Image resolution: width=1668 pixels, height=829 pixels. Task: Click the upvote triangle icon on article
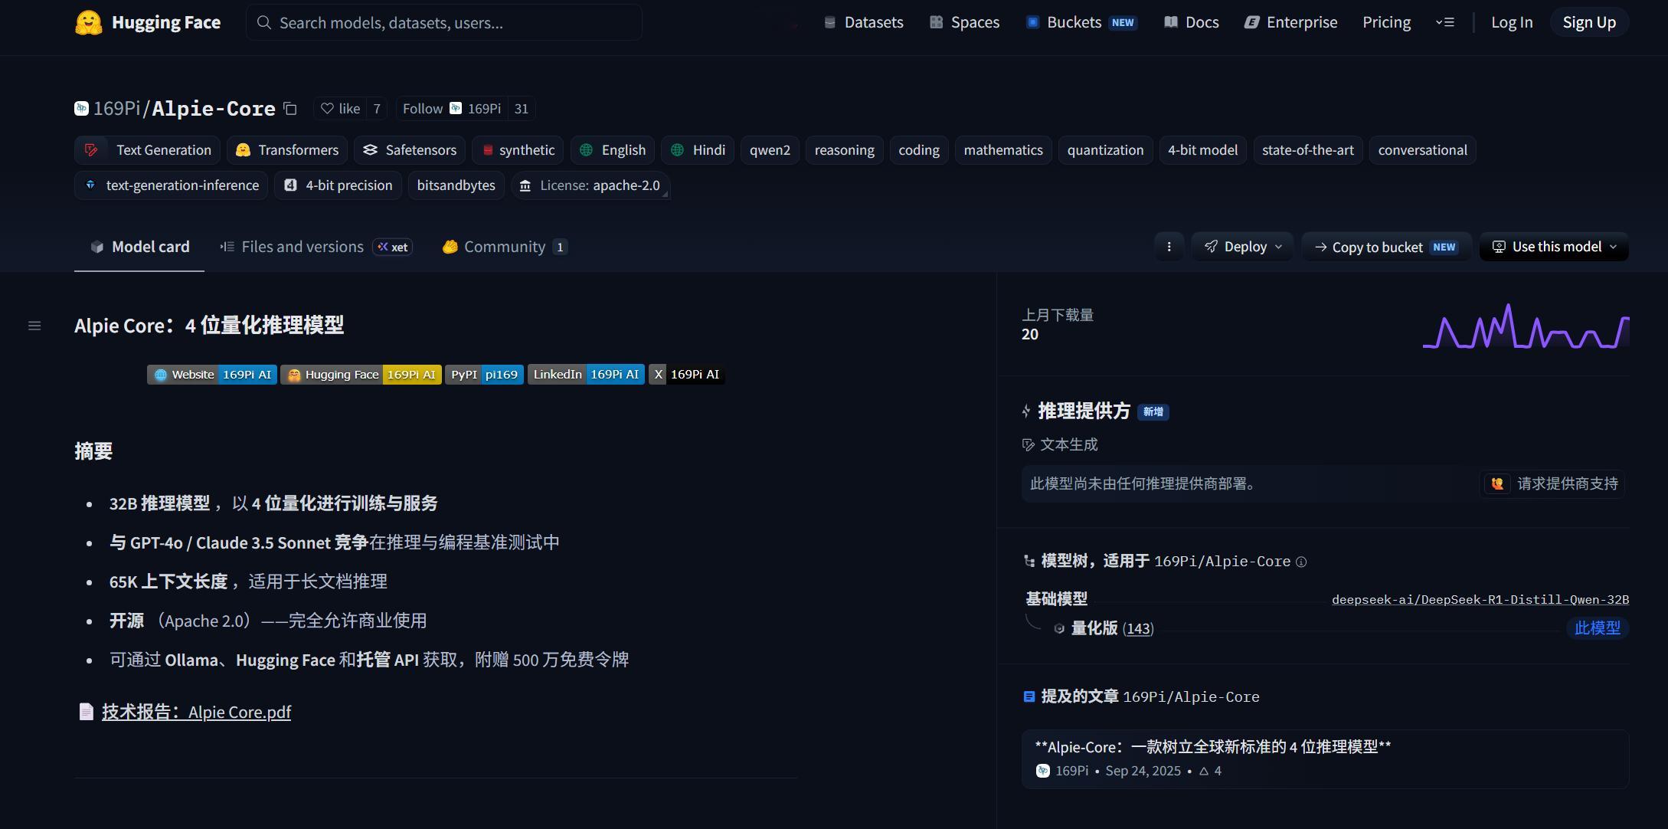click(1204, 771)
